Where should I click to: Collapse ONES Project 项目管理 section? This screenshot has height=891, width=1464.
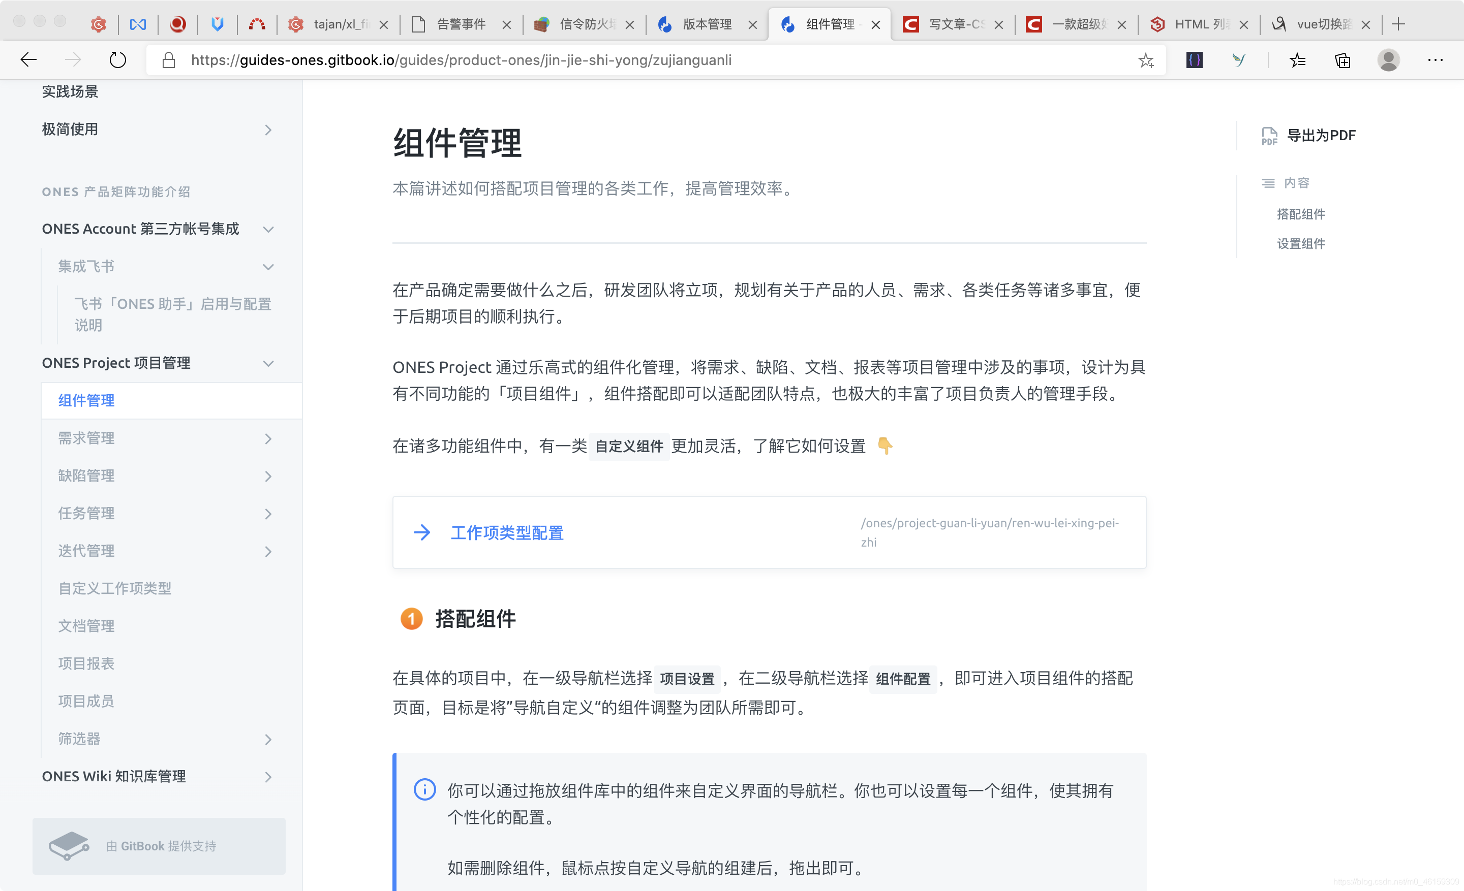tap(268, 363)
